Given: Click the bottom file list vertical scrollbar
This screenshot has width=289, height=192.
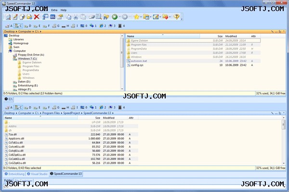Looking at the screenshot, I should coord(284,140).
